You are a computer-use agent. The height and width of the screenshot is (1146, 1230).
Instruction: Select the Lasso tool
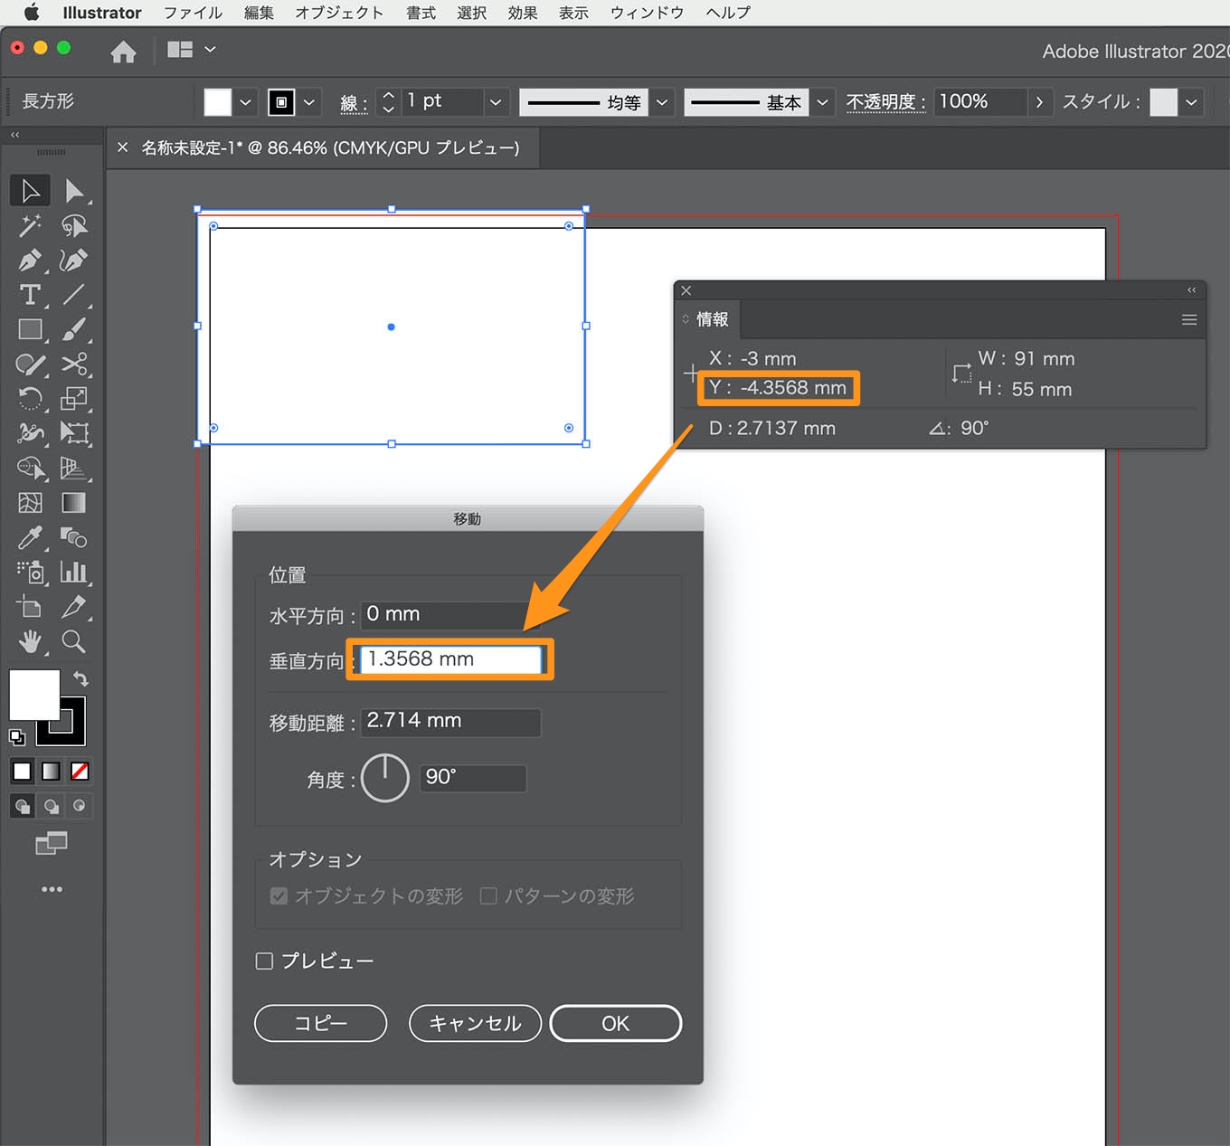pos(74,225)
